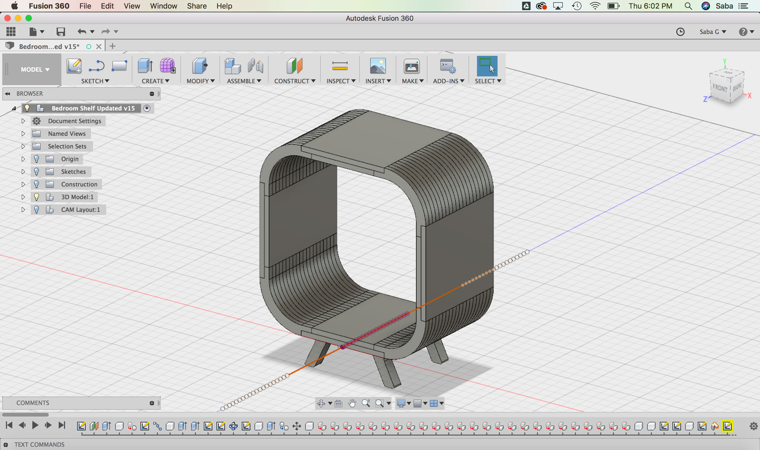Open the MODIFY menu
Screen dimensions: 760x450
click(200, 81)
